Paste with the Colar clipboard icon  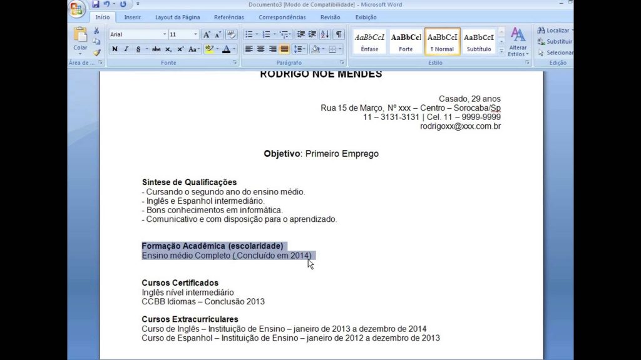80,35
